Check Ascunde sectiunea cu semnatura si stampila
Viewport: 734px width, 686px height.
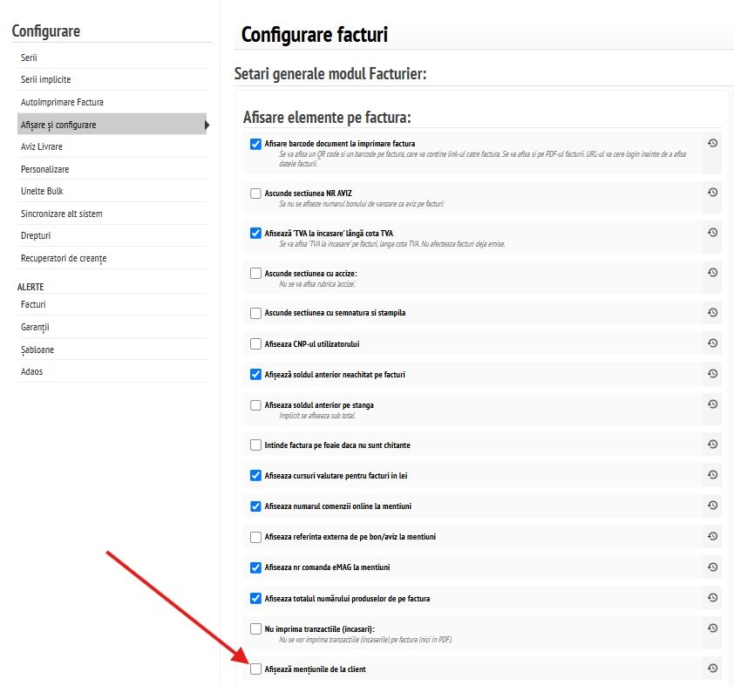click(255, 313)
